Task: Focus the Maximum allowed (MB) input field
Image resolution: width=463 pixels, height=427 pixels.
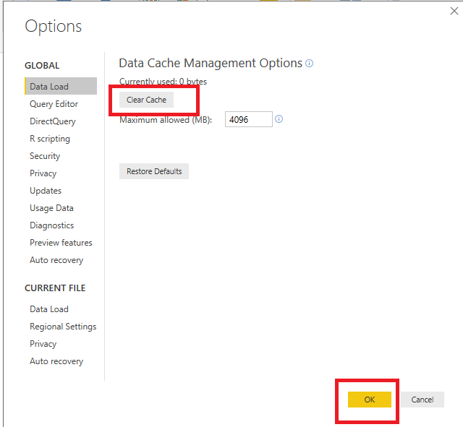Action: (249, 119)
